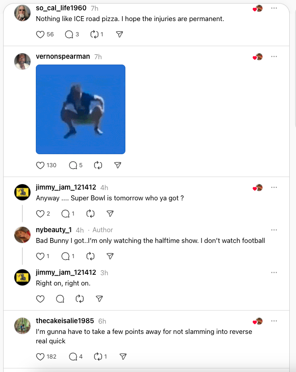Viewport: 296px width, 372px height.
Task: Repost so_cal_life1960's comment
Action: click(x=94, y=35)
